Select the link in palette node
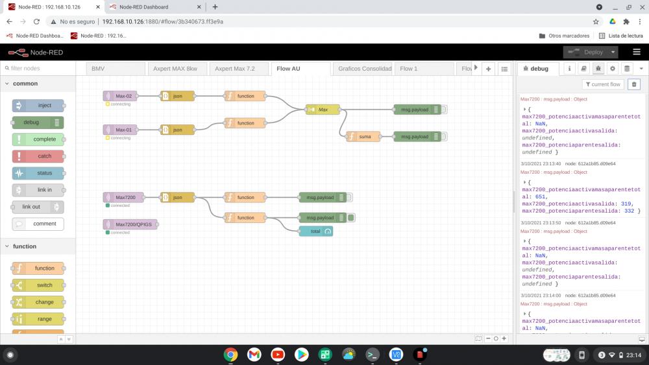Viewport: 649px width, 365px height. (38, 190)
